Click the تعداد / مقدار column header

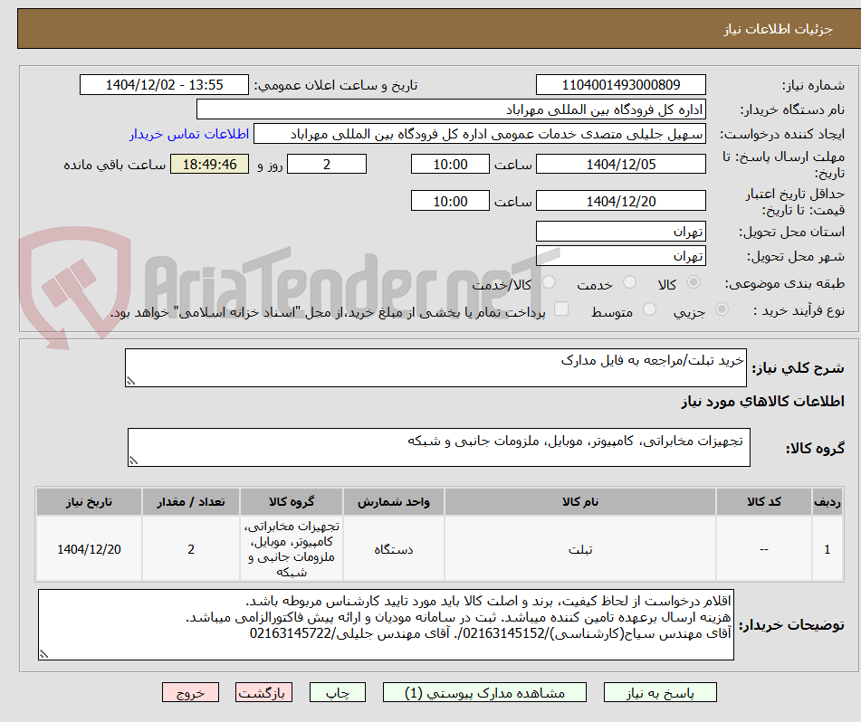(x=190, y=502)
